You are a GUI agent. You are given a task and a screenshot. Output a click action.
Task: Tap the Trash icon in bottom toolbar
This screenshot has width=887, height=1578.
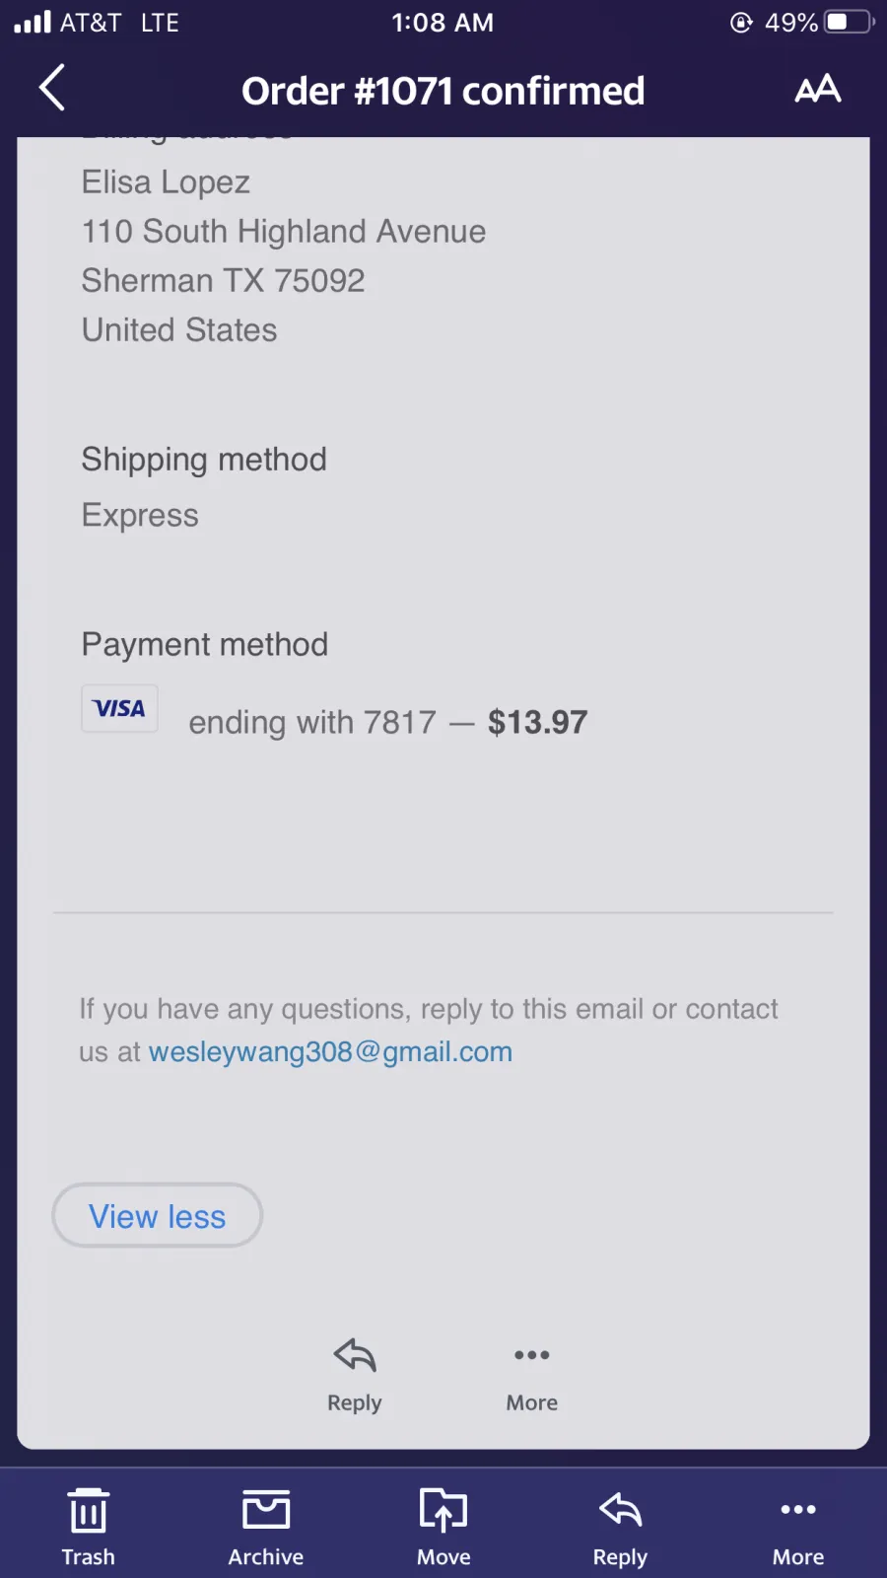(x=89, y=1527)
